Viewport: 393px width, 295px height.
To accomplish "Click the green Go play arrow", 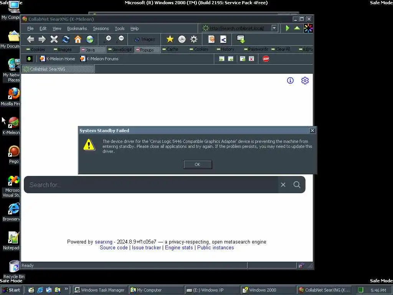I will pos(287,28).
